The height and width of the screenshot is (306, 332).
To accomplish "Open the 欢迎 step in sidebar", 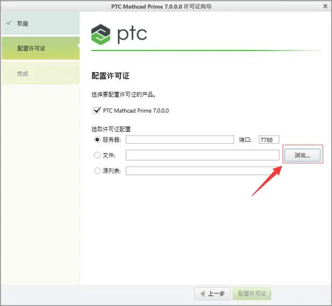I will 40,23.
